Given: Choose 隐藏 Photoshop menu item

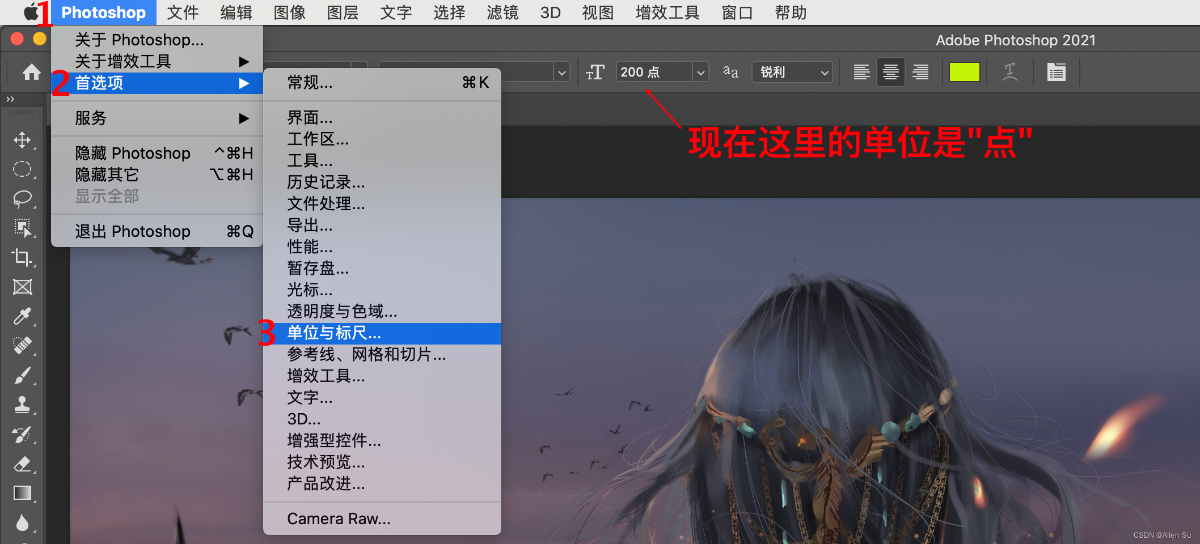Looking at the screenshot, I should [157, 153].
